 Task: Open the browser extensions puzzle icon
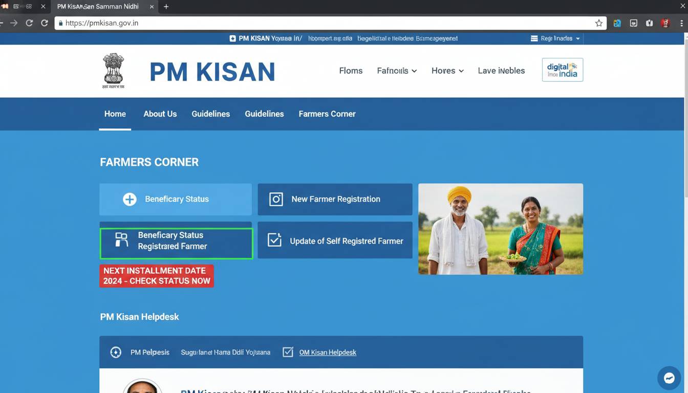click(x=616, y=23)
